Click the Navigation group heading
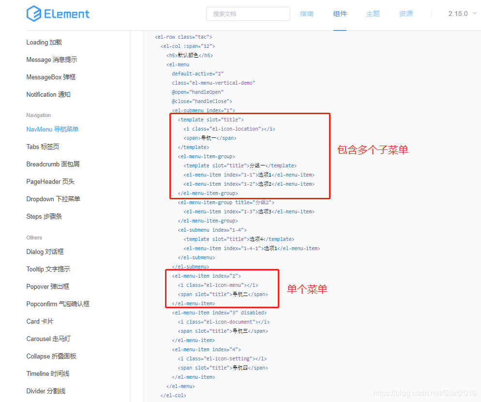 coord(39,115)
